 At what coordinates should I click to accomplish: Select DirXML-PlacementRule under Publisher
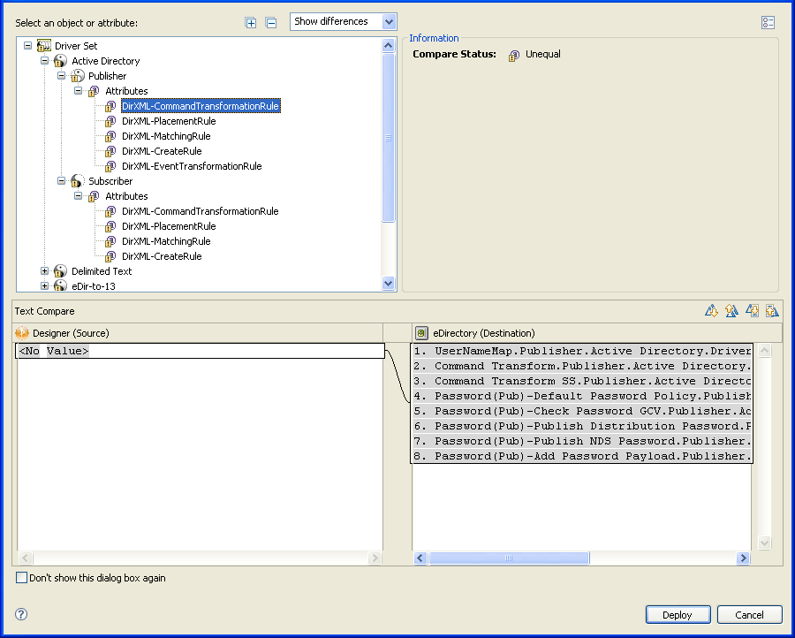tap(169, 121)
